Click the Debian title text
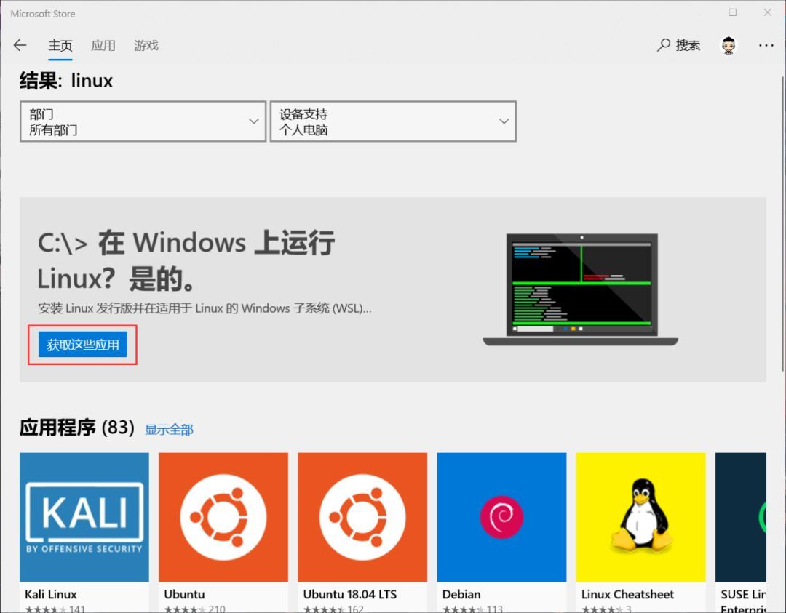 coord(461,595)
